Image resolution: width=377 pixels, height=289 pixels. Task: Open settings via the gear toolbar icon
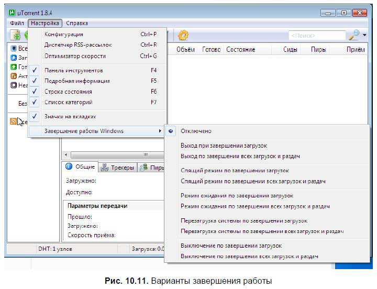pos(183,35)
